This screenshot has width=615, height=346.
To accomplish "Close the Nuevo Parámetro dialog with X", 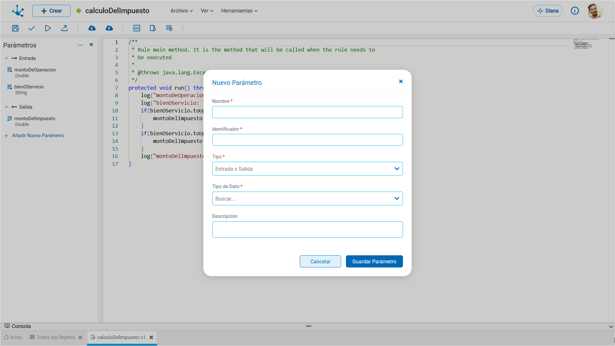I will click(401, 81).
